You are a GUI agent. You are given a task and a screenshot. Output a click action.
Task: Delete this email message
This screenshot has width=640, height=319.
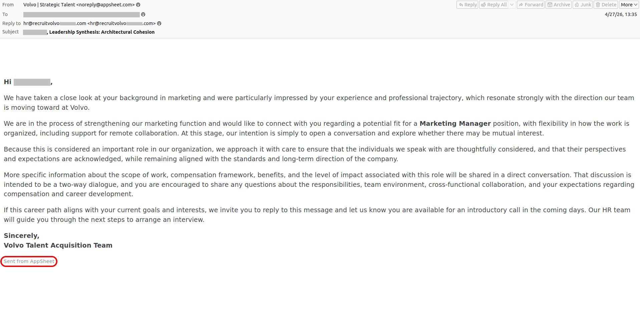606,5
